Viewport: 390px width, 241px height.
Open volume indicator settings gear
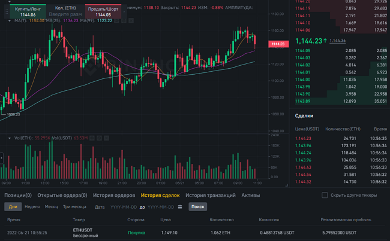100,138
